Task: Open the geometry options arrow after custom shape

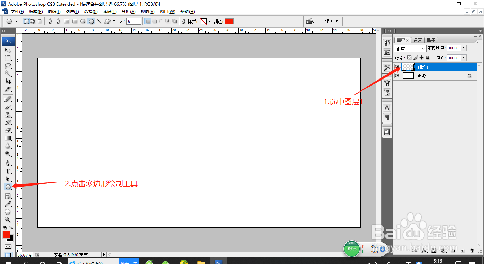Action: point(114,21)
